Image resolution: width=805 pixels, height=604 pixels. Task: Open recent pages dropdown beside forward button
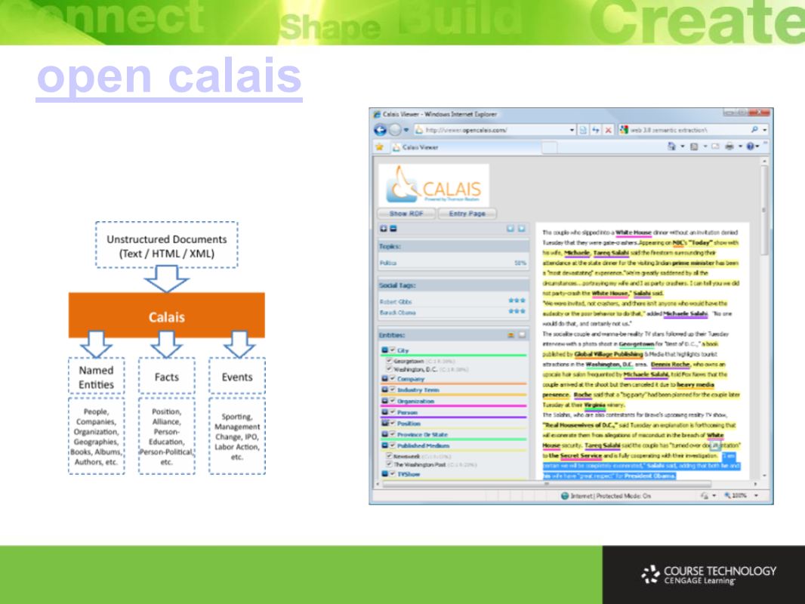click(x=406, y=130)
